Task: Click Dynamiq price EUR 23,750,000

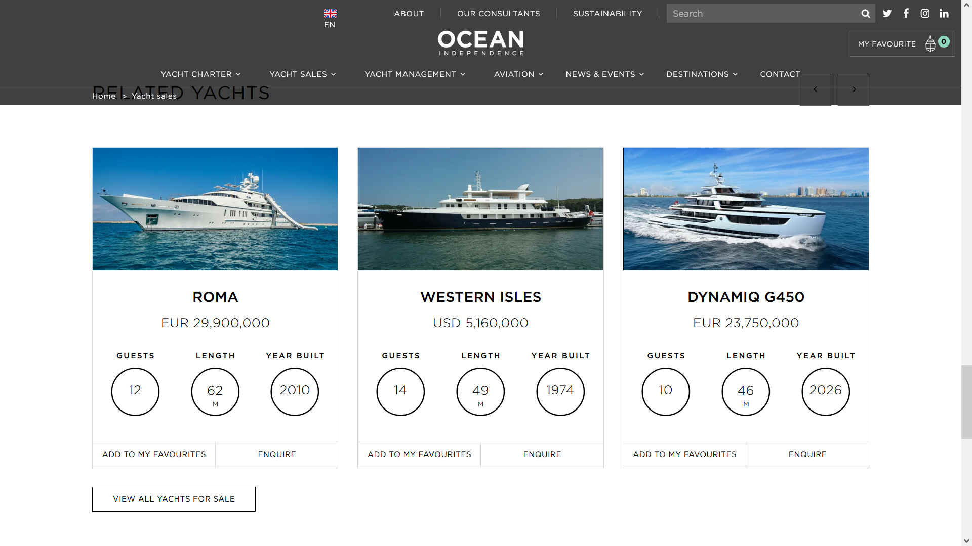Action: point(746,323)
